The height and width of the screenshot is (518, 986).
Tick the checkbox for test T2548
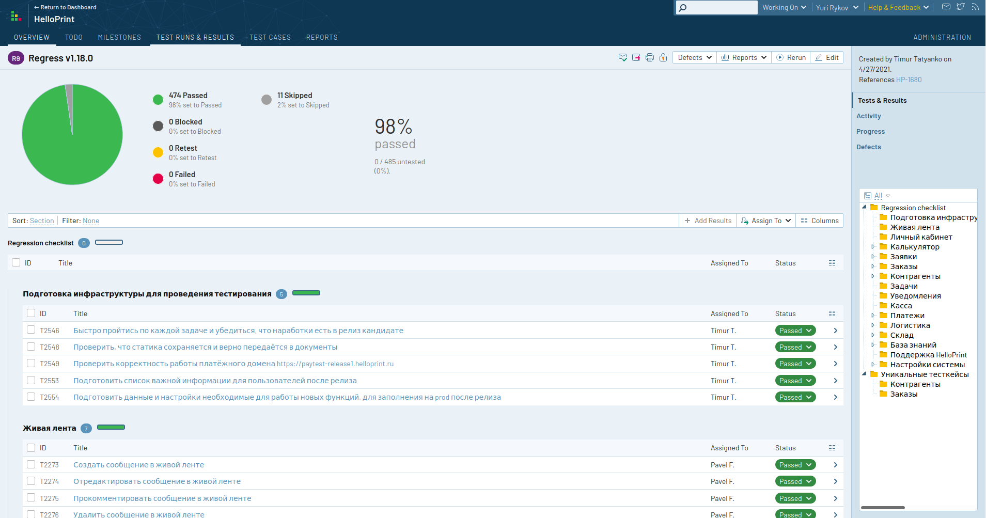point(31,347)
